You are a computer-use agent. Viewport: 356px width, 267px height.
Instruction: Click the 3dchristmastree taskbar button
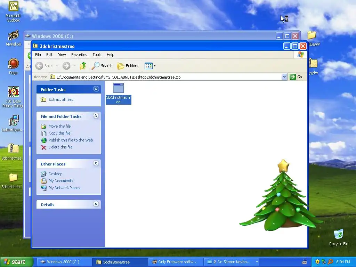coord(120,262)
